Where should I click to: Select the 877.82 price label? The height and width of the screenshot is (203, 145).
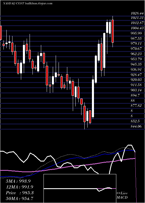click(x=136, y=106)
